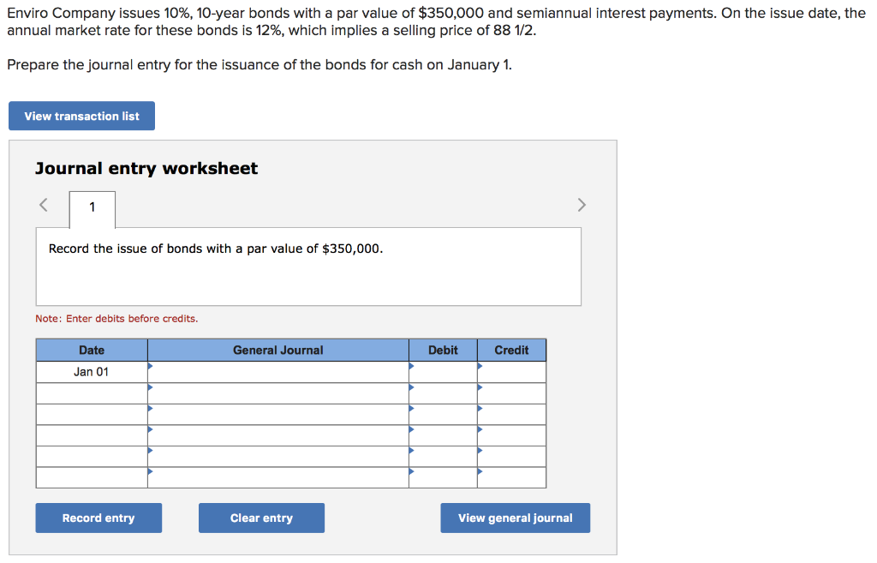This screenshot has width=877, height=563.
Task: Click Debit field in last row
Action: tap(443, 477)
